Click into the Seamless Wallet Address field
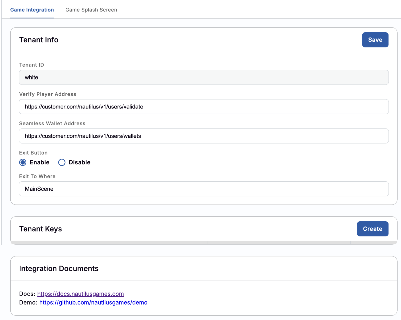Viewport: 401px width, 320px height. coord(204,136)
